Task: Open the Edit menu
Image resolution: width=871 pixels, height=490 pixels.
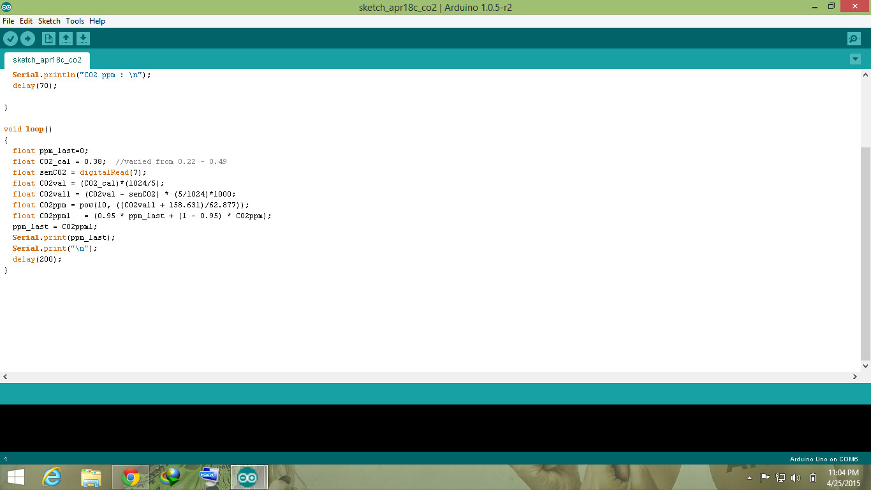Action: (x=26, y=21)
